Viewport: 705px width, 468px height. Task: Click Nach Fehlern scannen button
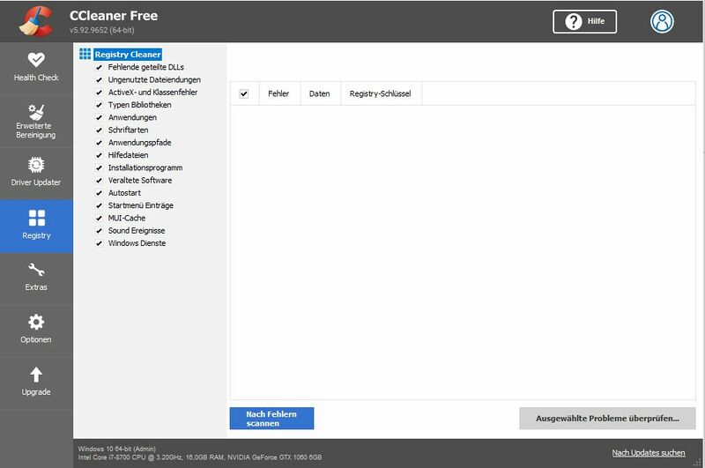(271, 419)
